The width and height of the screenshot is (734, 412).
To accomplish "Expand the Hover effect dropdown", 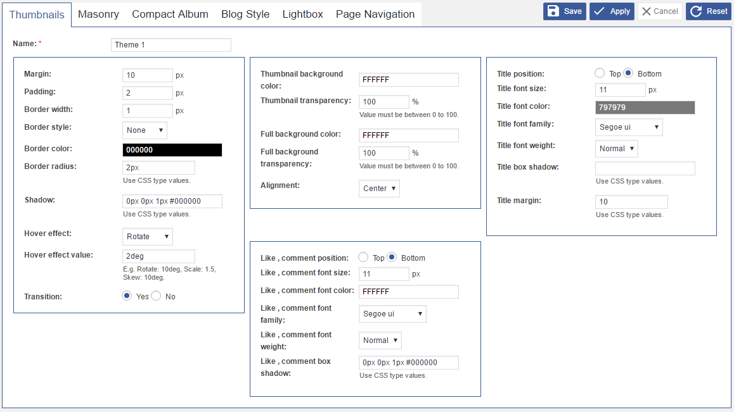I will click(x=147, y=237).
